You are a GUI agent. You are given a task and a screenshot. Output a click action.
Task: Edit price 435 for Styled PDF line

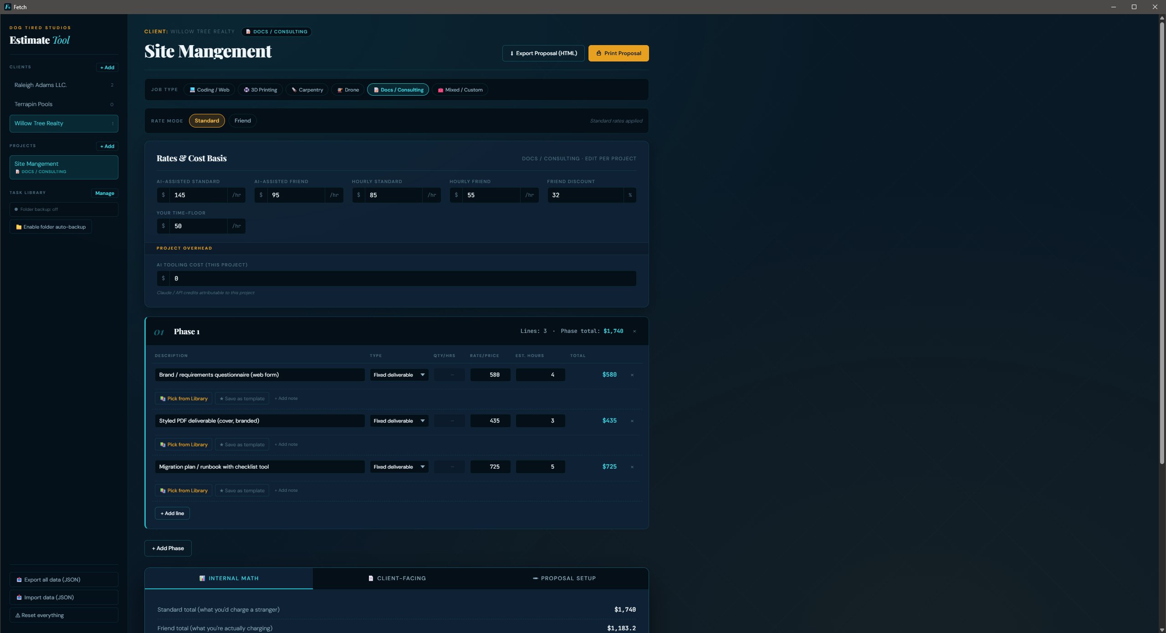(x=490, y=421)
